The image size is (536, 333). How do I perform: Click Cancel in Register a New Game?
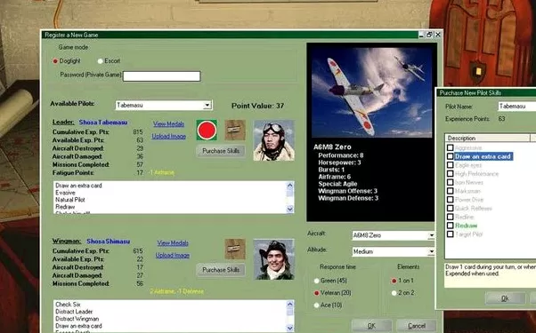point(417,326)
